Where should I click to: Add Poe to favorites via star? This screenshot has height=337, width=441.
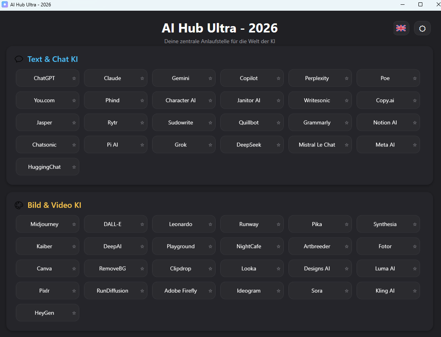point(414,78)
